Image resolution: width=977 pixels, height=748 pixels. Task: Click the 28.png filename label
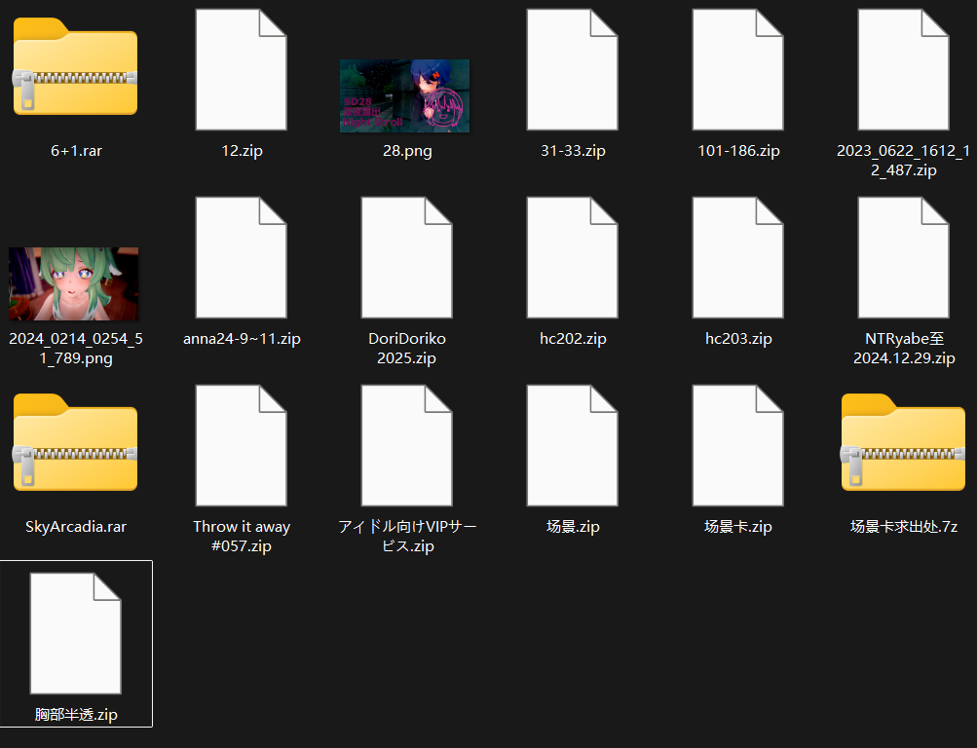[x=407, y=151]
